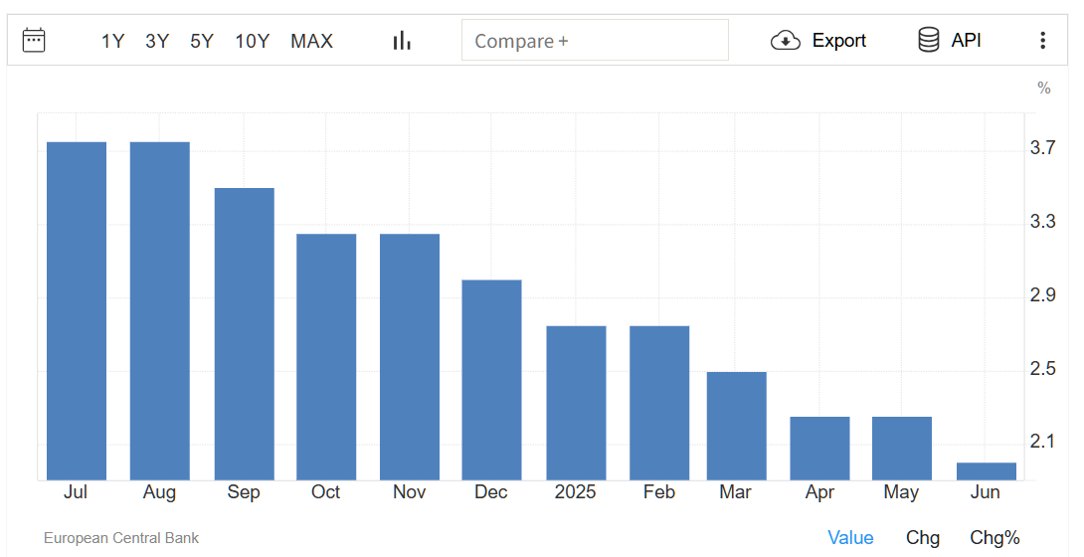
Task: Click the 2.1 y-axis label
Action: click(1042, 442)
